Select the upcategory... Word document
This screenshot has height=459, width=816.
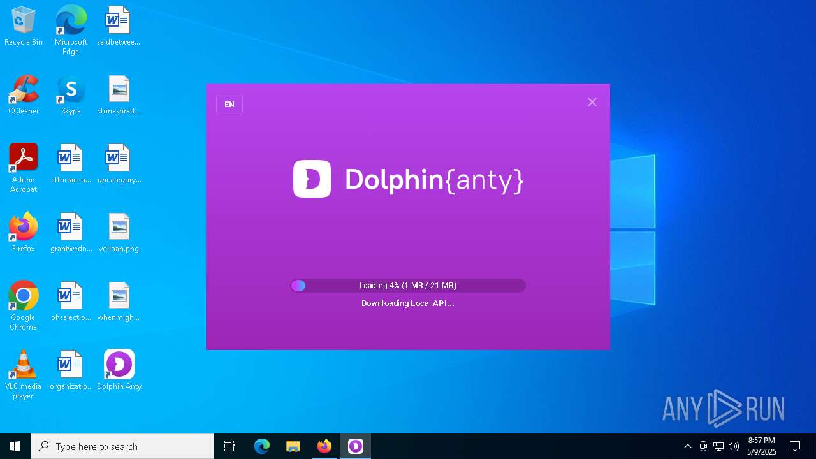119,164
